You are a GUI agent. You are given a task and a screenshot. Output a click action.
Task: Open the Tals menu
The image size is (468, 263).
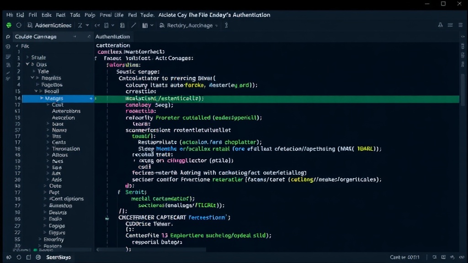tap(75, 15)
